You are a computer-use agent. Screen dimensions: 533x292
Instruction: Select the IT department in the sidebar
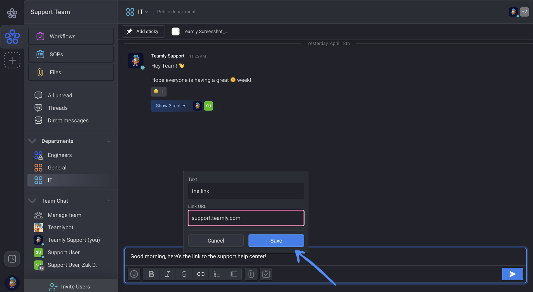pyautogui.click(x=71, y=180)
